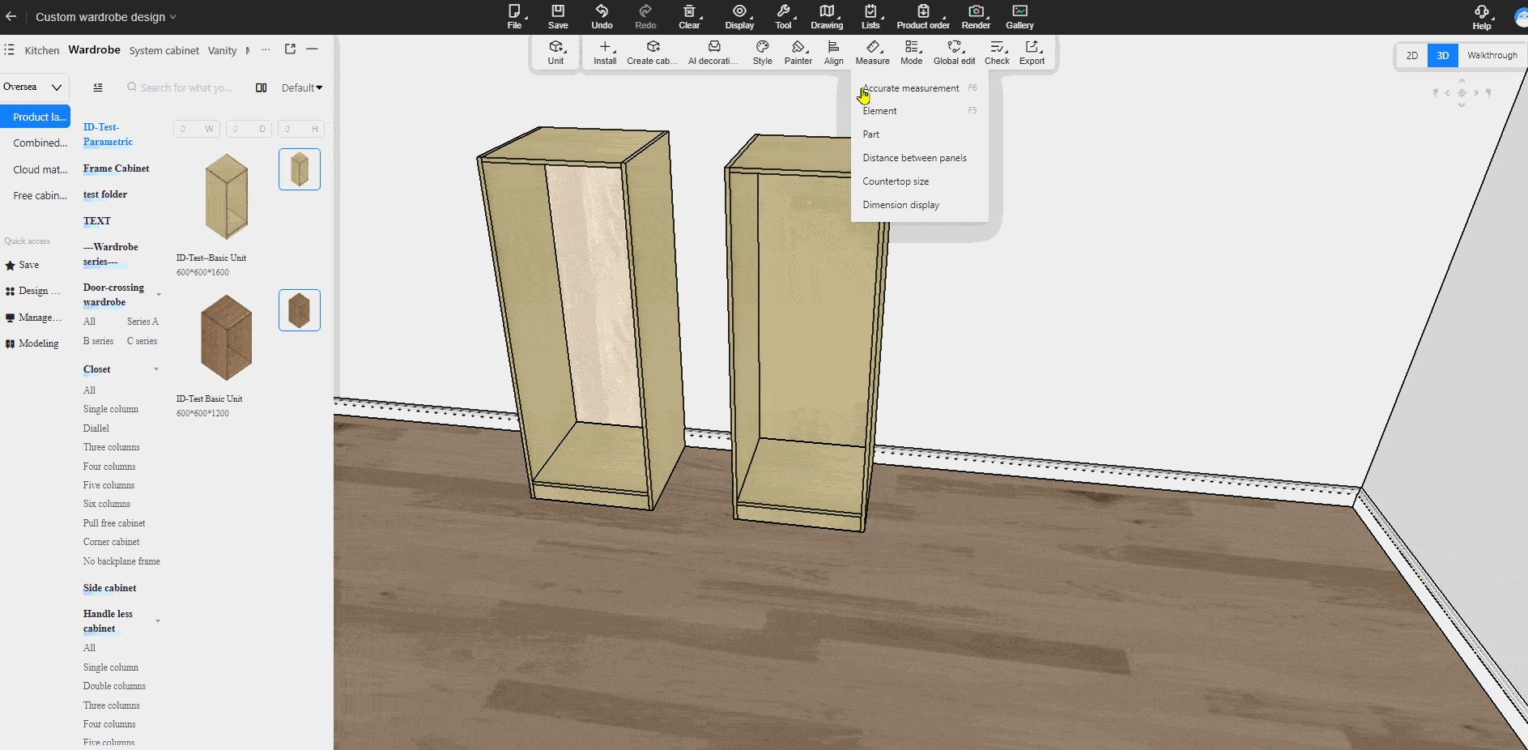Screen dimensions: 1528x750
Task: Open the Default sort dropdown
Action: (x=301, y=87)
